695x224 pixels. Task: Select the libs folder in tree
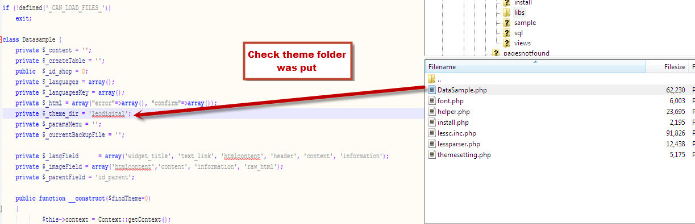tap(519, 12)
